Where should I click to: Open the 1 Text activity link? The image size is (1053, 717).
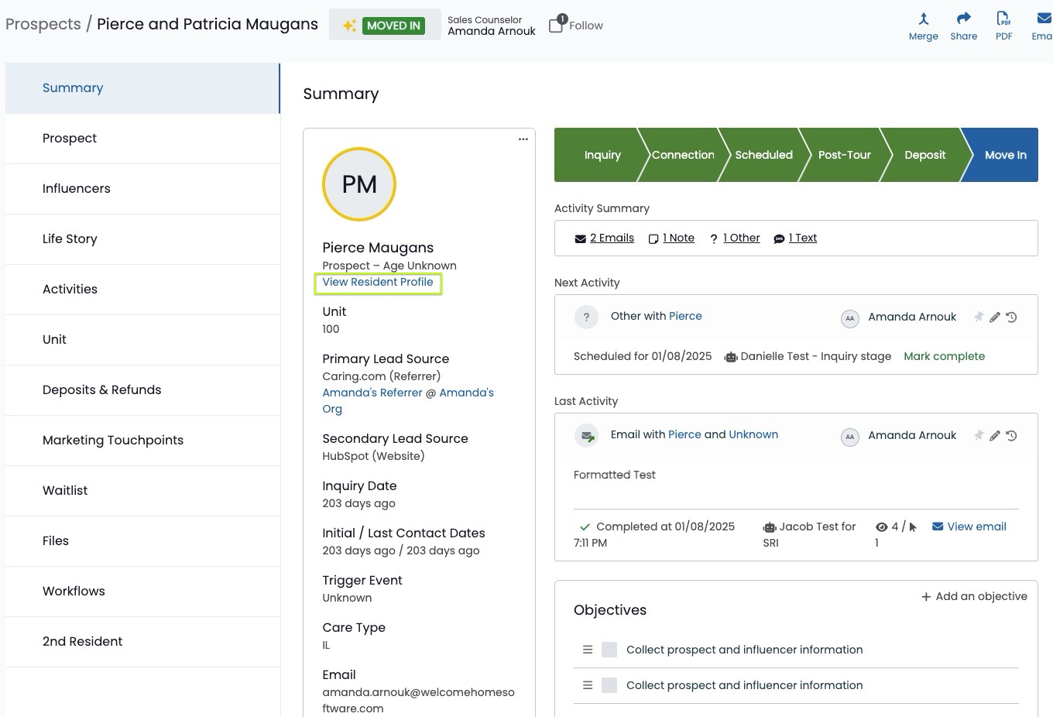point(803,238)
